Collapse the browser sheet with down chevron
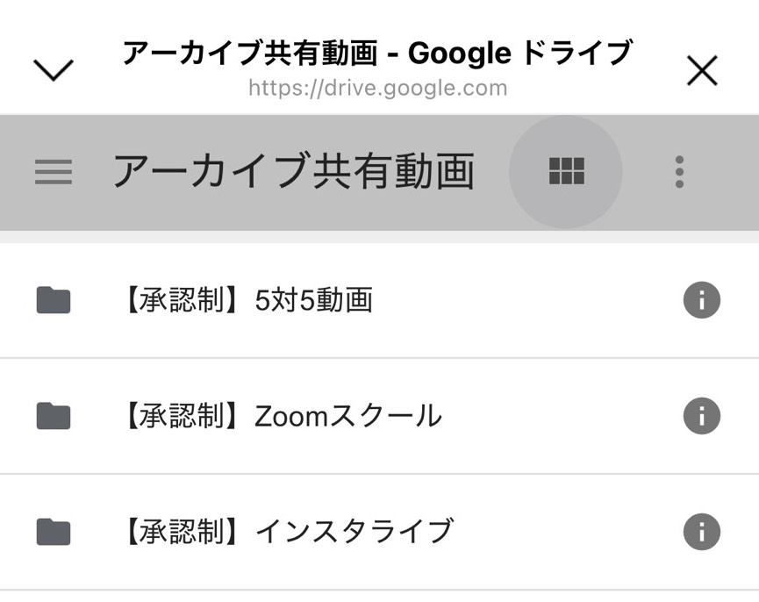This screenshot has width=759, height=602. click(x=54, y=70)
